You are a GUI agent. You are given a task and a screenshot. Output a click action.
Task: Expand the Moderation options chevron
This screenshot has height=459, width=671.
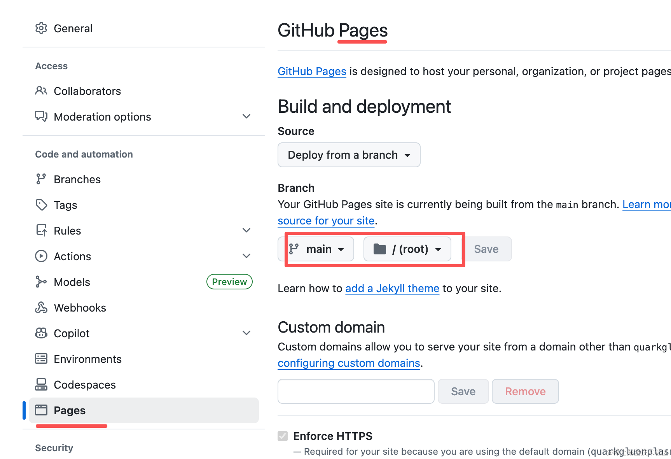246,116
